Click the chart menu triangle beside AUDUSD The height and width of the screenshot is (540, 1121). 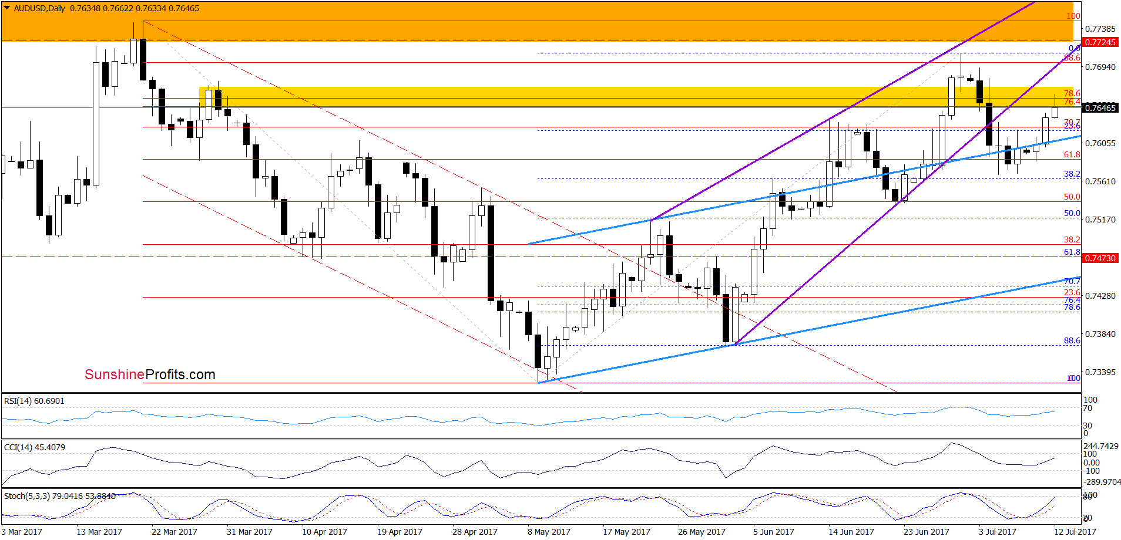pos(7,8)
